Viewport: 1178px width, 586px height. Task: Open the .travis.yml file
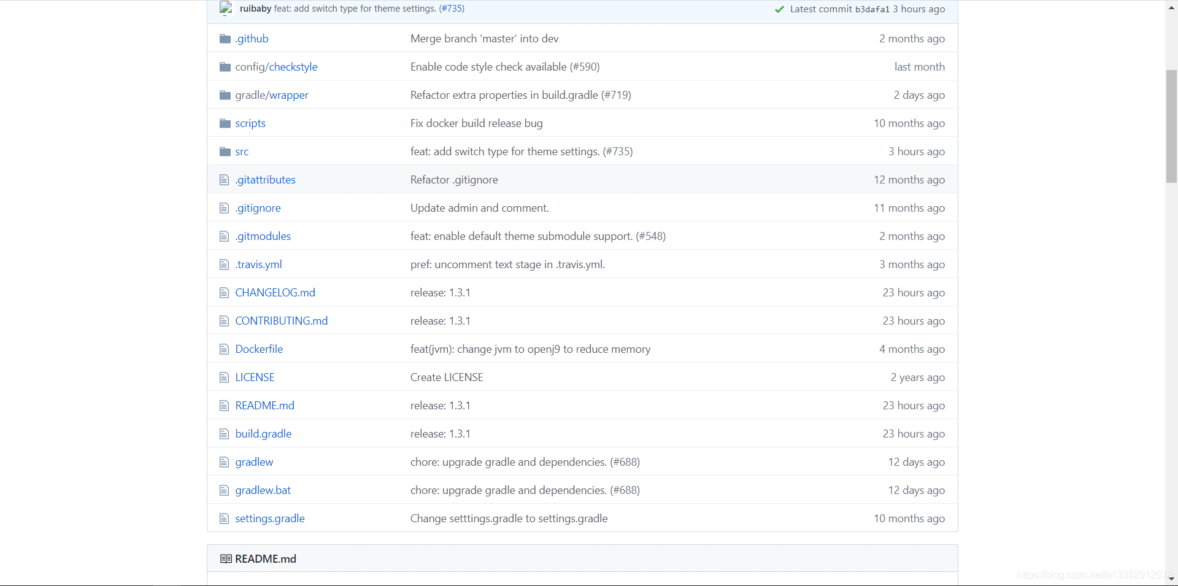[258, 264]
